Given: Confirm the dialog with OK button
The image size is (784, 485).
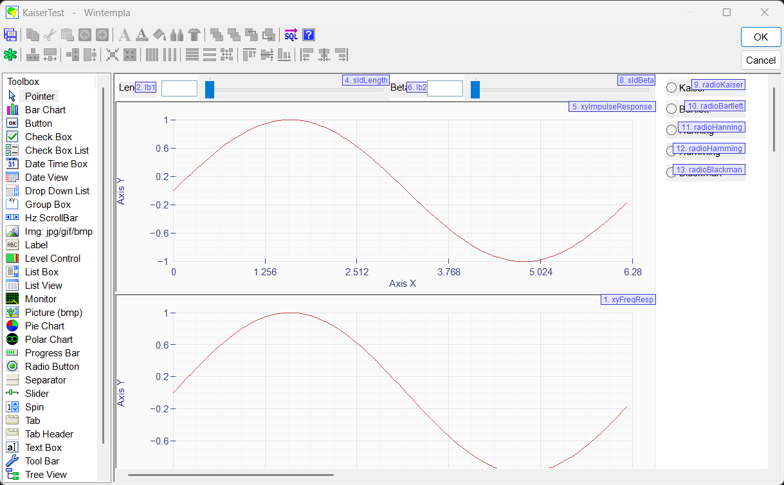Looking at the screenshot, I should [x=761, y=37].
